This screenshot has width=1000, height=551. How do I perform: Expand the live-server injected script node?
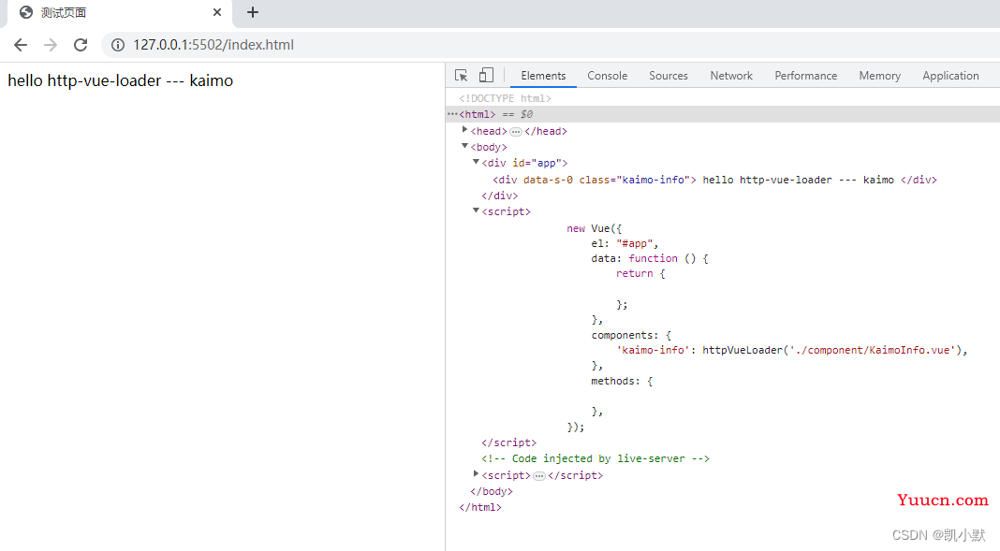pos(476,474)
